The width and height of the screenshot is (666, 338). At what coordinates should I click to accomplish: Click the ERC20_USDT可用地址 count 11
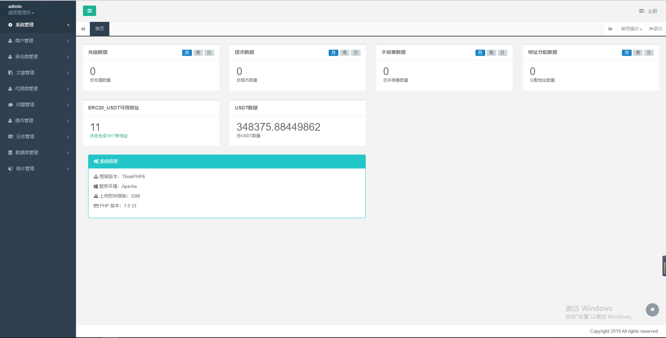[95, 127]
